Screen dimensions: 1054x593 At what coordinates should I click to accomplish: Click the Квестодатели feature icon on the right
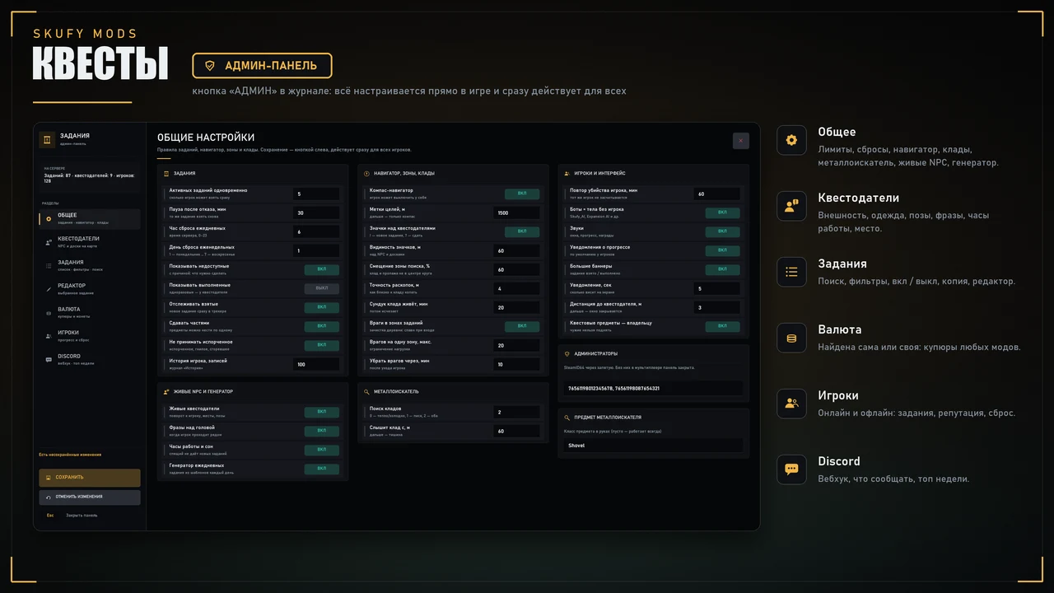(x=791, y=206)
